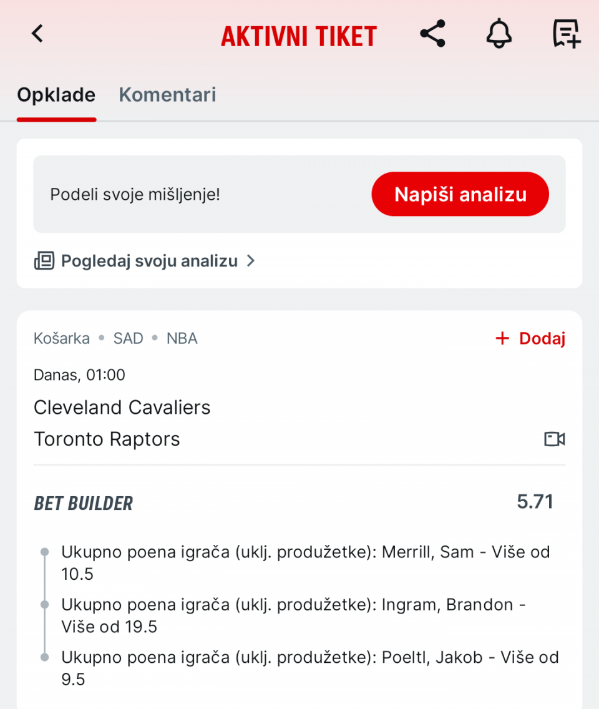Open the Pogledaj svoju analizu link
Viewport: 599px width, 709px height.
[149, 261]
